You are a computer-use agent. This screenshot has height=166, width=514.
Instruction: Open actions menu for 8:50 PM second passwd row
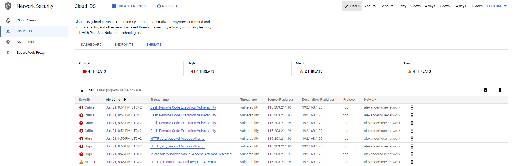(412, 146)
